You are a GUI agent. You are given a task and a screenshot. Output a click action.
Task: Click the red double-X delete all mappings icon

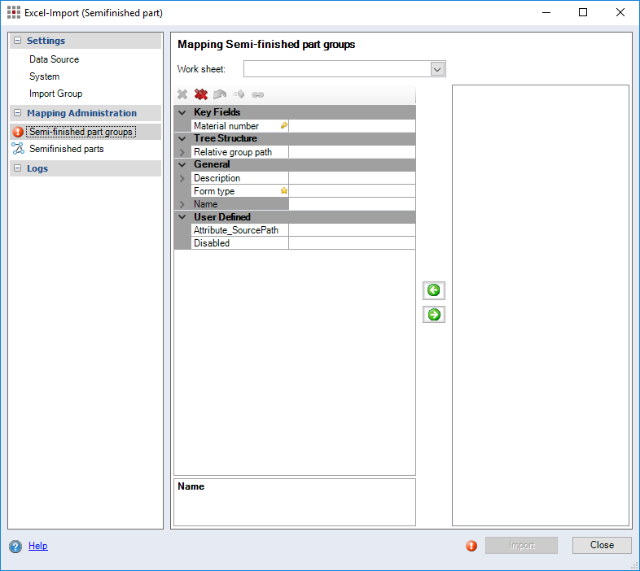pos(201,95)
